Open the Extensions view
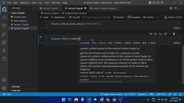 [4, 42]
